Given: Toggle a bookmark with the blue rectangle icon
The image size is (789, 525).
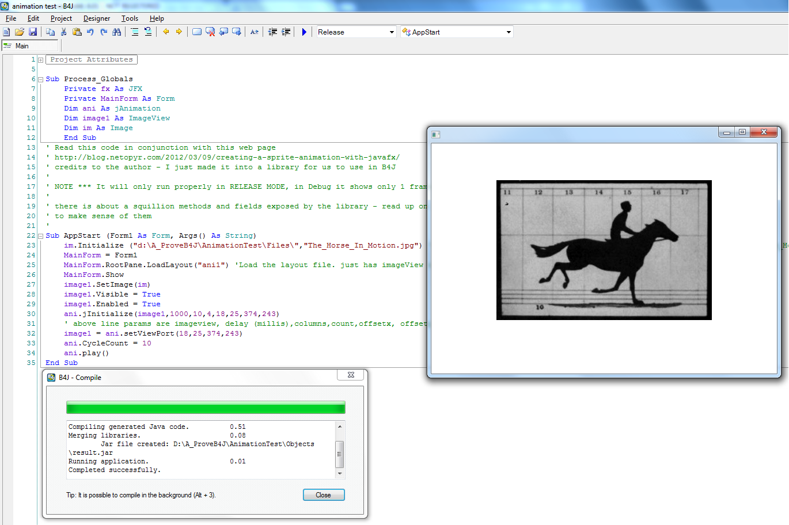Looking at the screenshot, I should [197, 32].
